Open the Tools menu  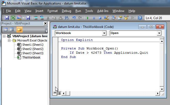coord(89,11)
